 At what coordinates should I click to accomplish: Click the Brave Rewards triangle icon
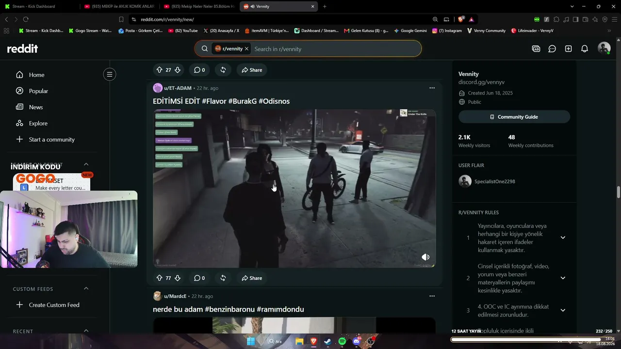pos(471,19)
